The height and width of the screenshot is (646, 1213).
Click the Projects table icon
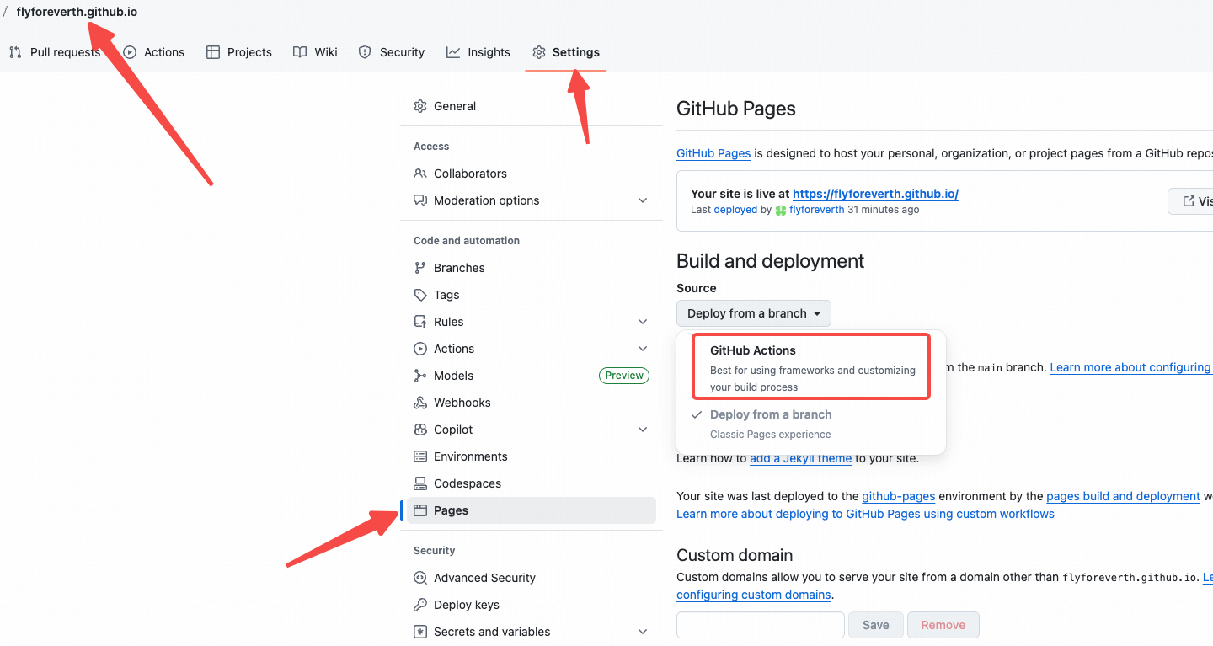point(213,52)
